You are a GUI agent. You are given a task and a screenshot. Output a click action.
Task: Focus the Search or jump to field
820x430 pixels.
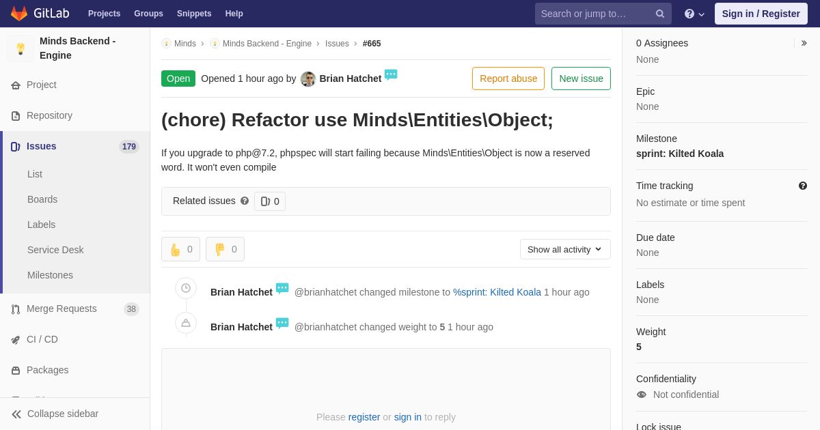pos(594,14)
